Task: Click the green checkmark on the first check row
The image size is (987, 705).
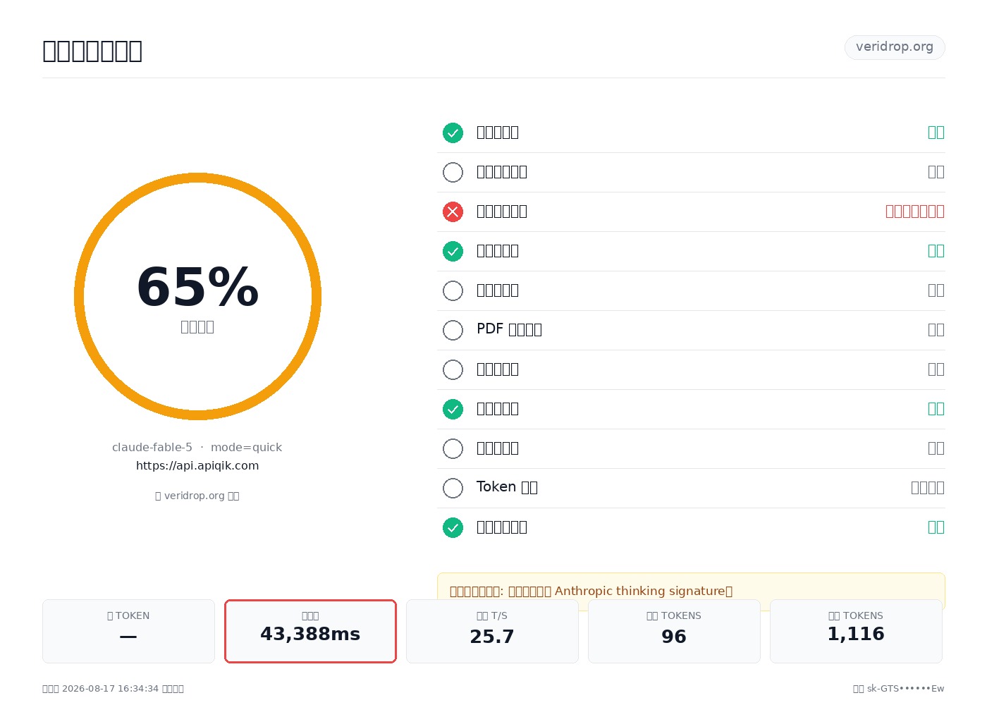Action: [x=453, y=133]
